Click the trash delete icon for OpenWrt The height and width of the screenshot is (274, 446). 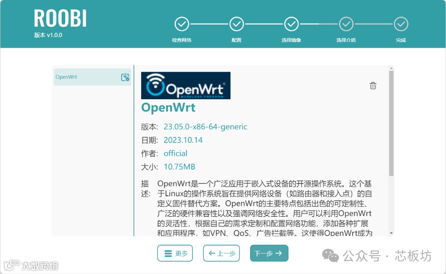pos(373,86)
